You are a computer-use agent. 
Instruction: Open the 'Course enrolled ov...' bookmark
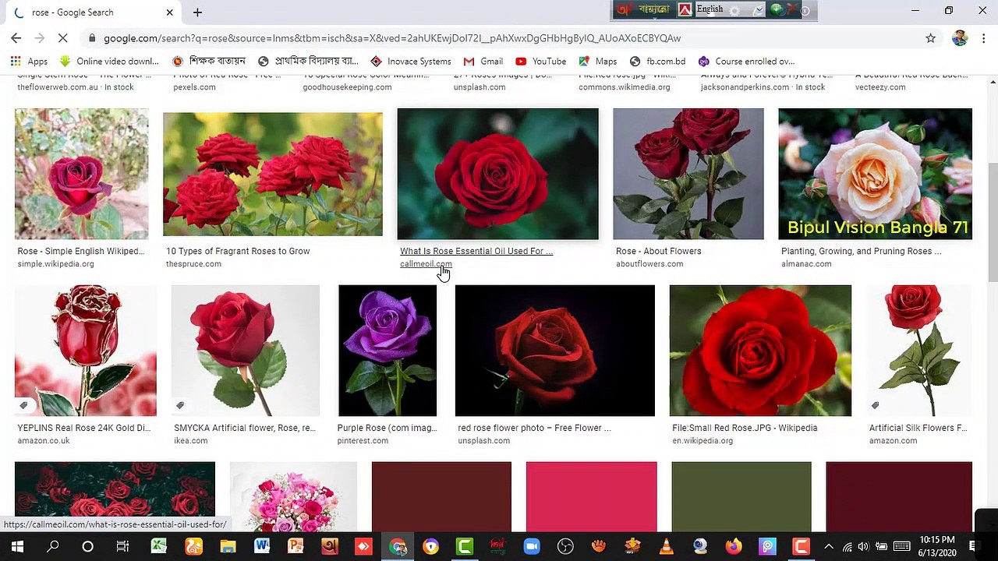click(x=746, y=61)
